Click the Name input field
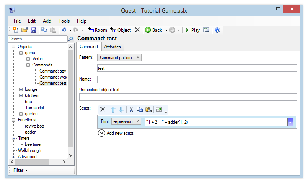The width and height of the screenshot is (308, 184). click(197, 79)
